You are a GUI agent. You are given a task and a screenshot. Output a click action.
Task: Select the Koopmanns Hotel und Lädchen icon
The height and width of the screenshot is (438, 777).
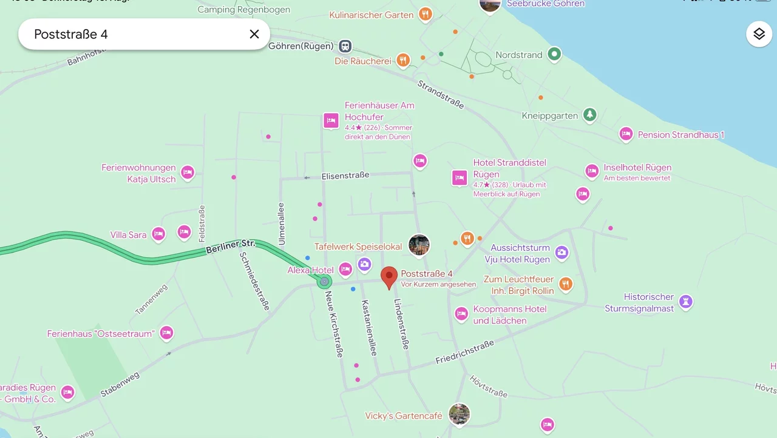[x=461, y=313]
